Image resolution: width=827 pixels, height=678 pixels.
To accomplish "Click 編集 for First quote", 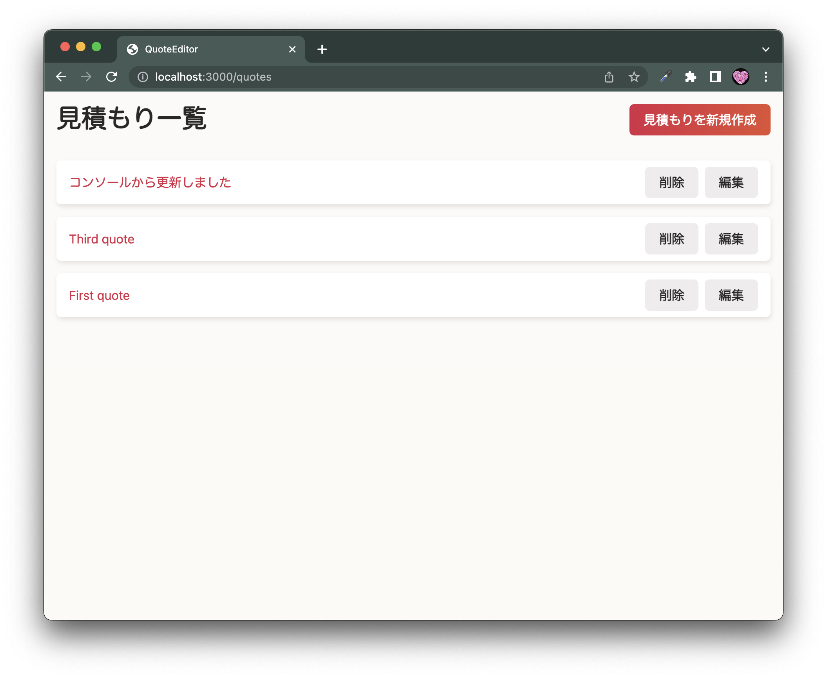I will coord(731,295).
